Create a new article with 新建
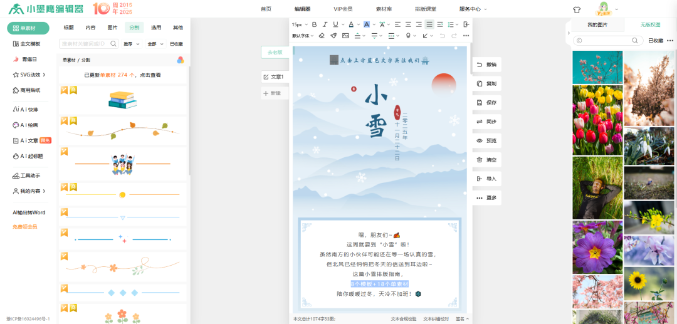 tap(275, 93)
